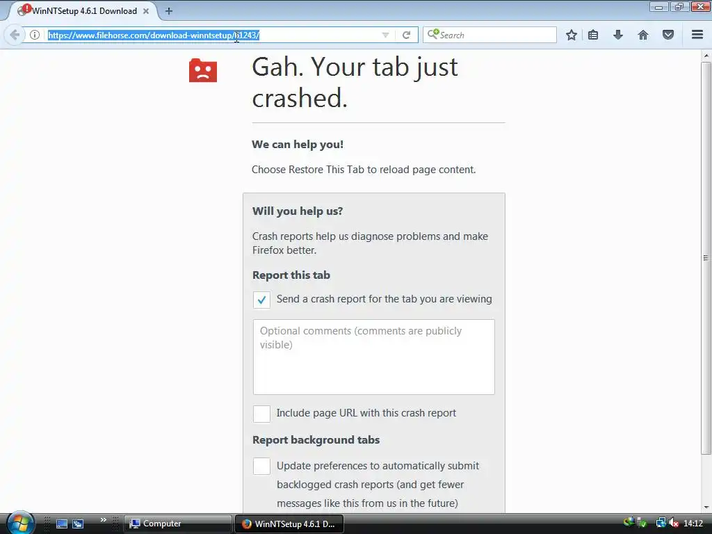Go to the Home page icon
Viewport: 712px width, 534px height.
point(643,35)
